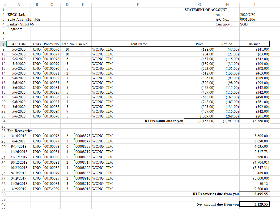Image resolution: width=280 pixels, height=209 pixels.
Task: Click Tran No 8 in row 16
Action: 67,83
